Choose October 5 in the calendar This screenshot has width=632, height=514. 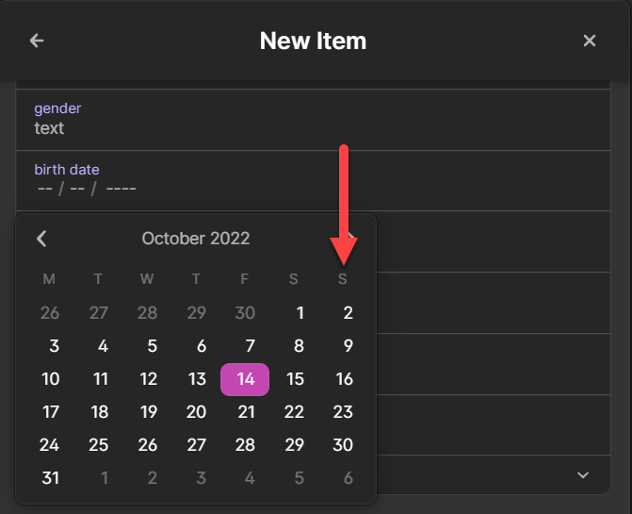152,346
